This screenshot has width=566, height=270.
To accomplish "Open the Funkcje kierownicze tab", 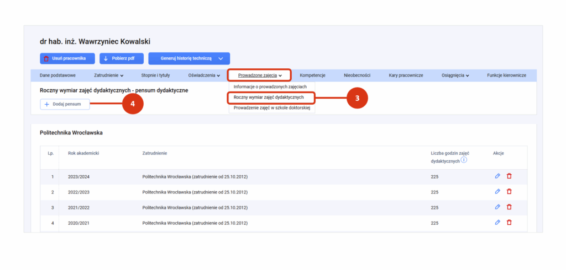I will [506, 75].
